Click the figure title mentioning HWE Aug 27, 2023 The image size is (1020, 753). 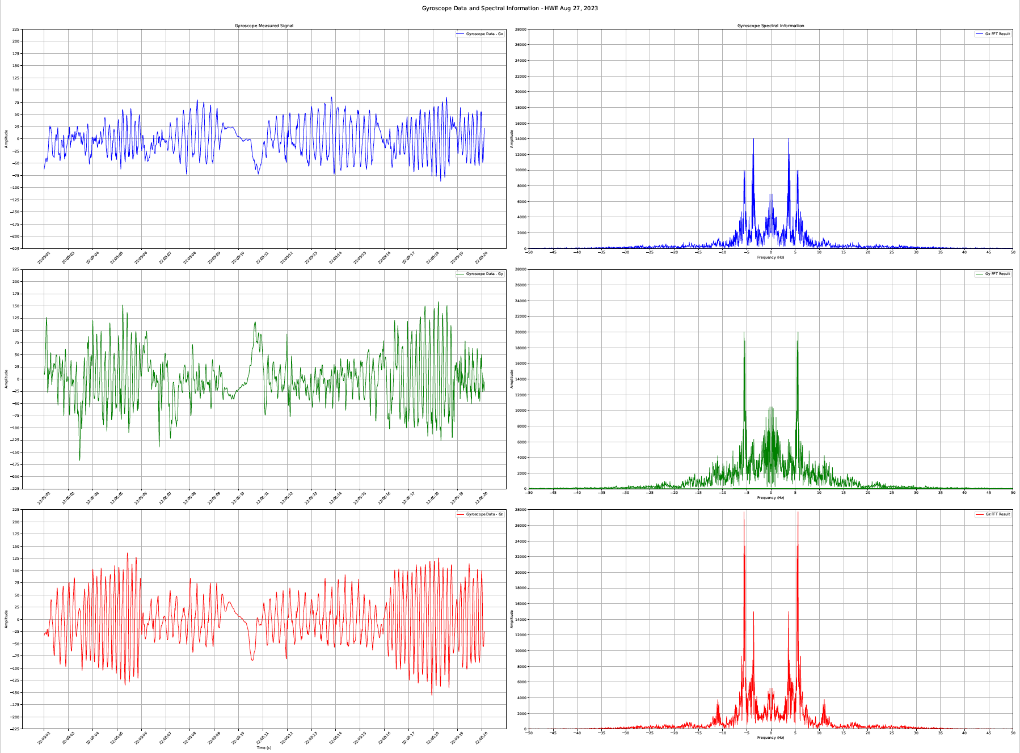(509, 9)
